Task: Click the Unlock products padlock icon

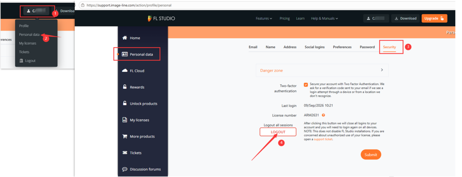Action: [125, 103]
